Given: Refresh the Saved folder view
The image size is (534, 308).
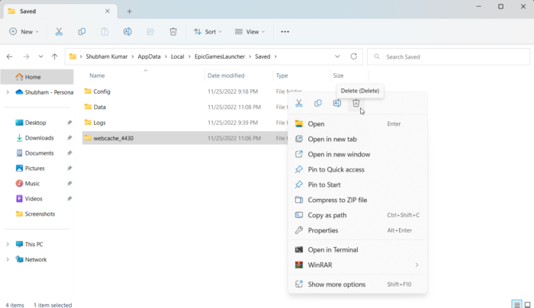Looking at the screenshot, I should (x=354, y=56).
